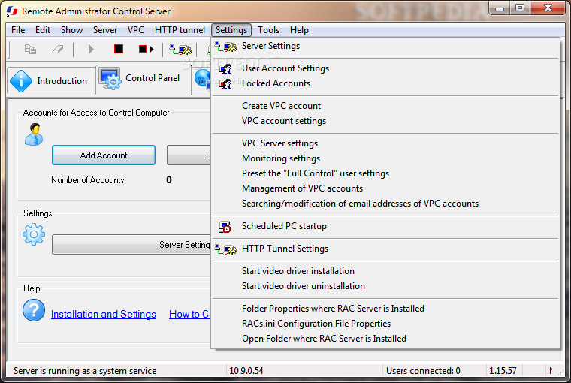Viewport: 571px width, 383px height.
Task: Select Management of VPC accounts
Action: 385,188
